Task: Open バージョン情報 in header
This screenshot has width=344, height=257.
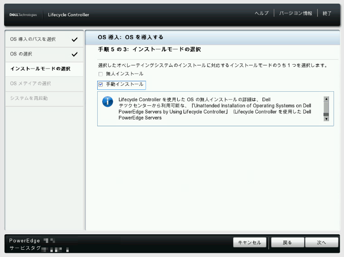Action: (295, 13)
